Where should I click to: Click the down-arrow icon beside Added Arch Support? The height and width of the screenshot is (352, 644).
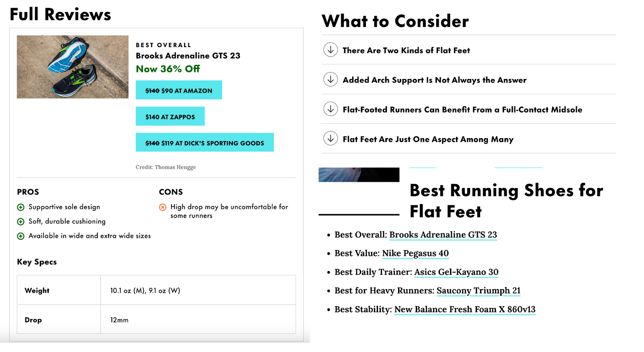pos(330,79)
